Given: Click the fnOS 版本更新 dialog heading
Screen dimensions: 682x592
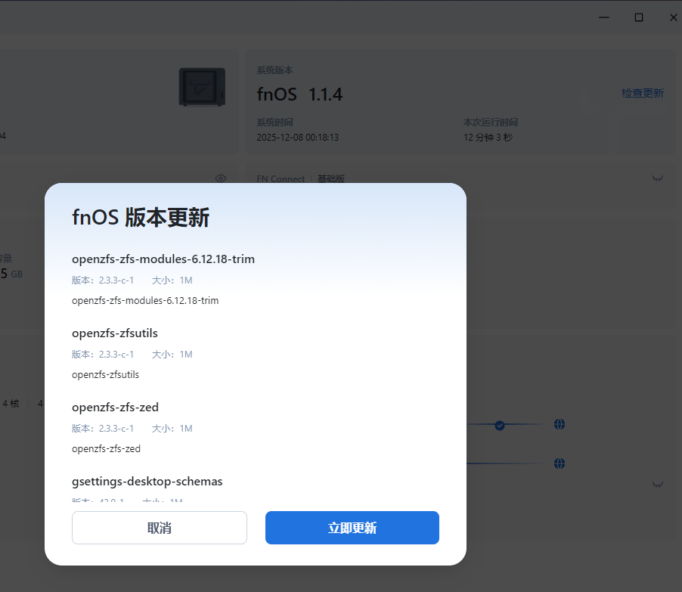Looking at the screenshot, I should (141, 217).
